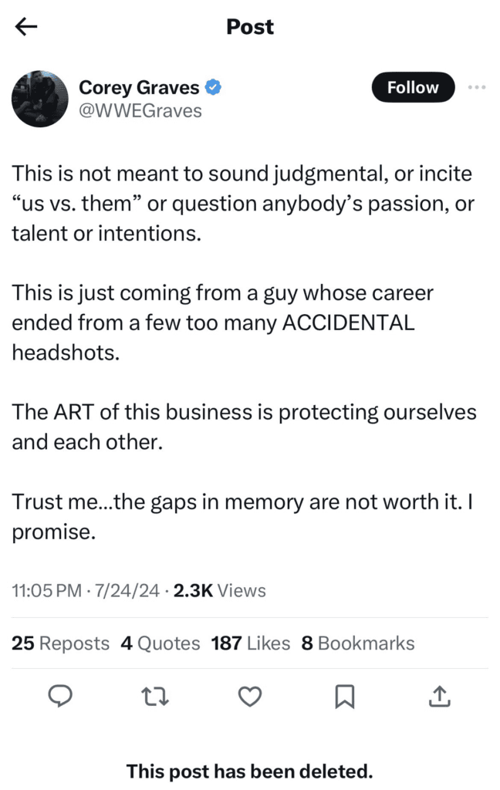Expand the list of 25 Reposts
The image size is (500, 790).
click(x=60, y=643)
